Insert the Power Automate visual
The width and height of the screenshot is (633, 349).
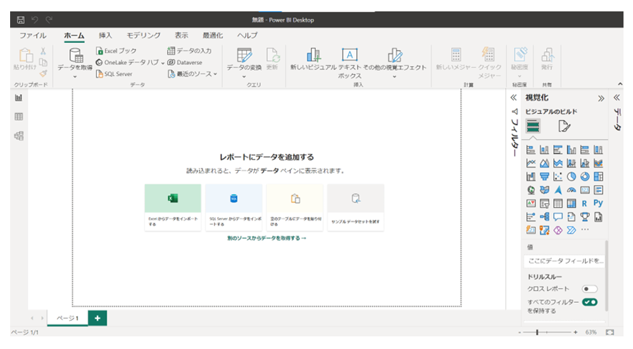(x=571, y=230)
